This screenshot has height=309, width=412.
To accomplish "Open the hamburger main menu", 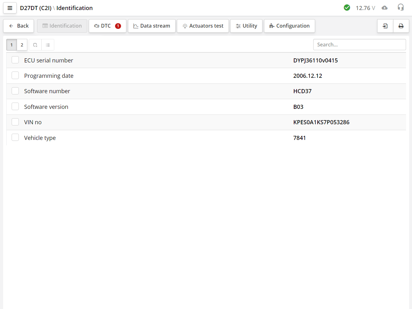I will pos(10,8).
